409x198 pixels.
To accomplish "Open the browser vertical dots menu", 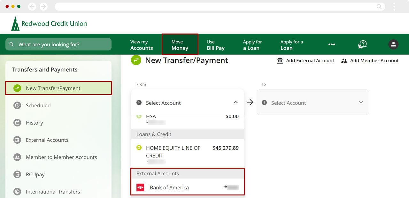I will [x=394, y=6].
